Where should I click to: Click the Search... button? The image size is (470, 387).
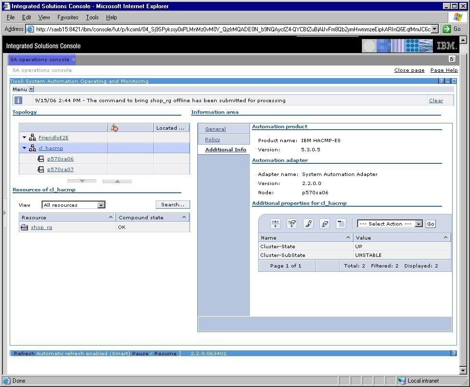pos(173,204)
